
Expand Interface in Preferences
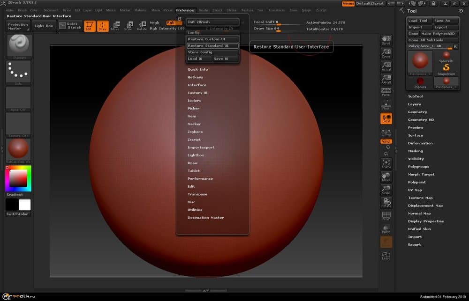click(197, 85)
